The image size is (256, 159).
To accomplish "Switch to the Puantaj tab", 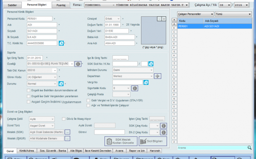I will coord(61,5).
